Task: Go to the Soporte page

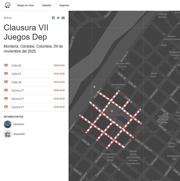Action: click(64, 5)
